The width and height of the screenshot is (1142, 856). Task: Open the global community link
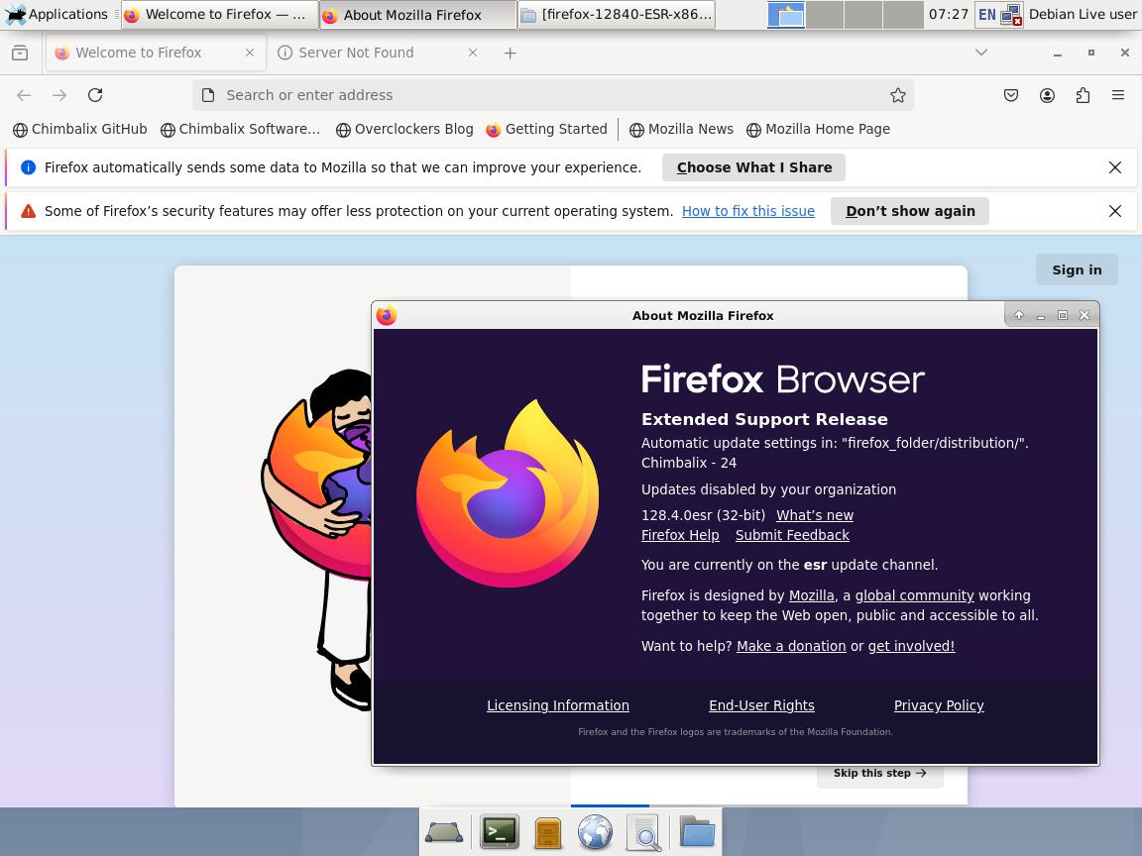pos(914,595)
